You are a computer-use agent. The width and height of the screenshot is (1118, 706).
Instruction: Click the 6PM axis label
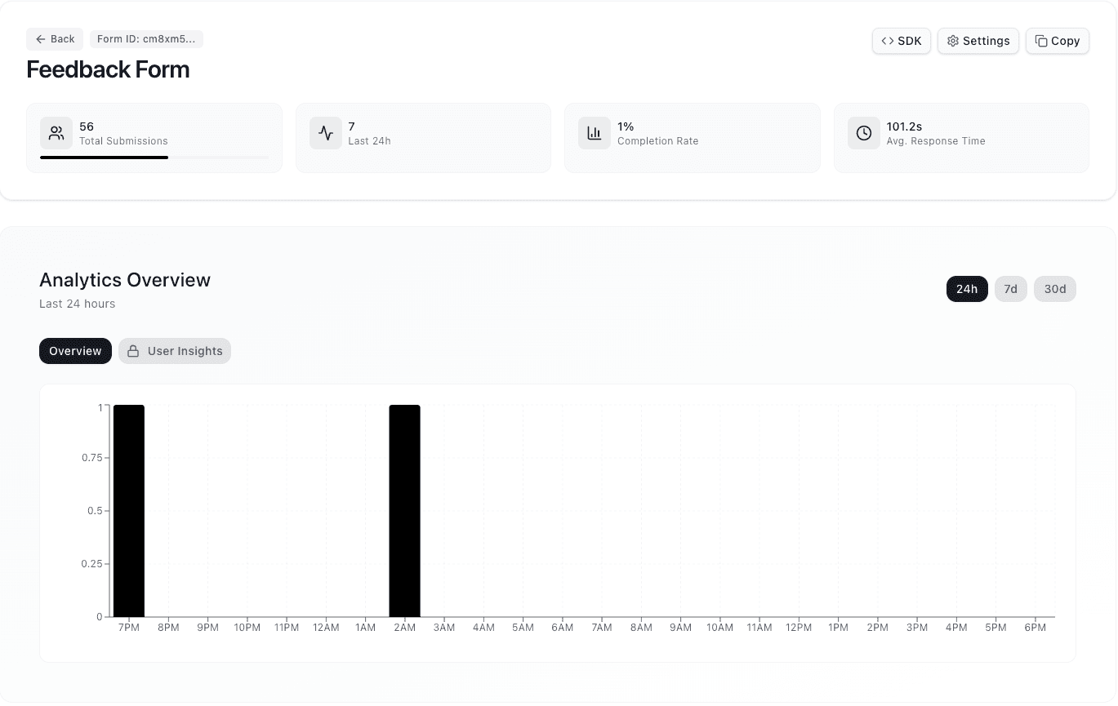(1035, 628)
